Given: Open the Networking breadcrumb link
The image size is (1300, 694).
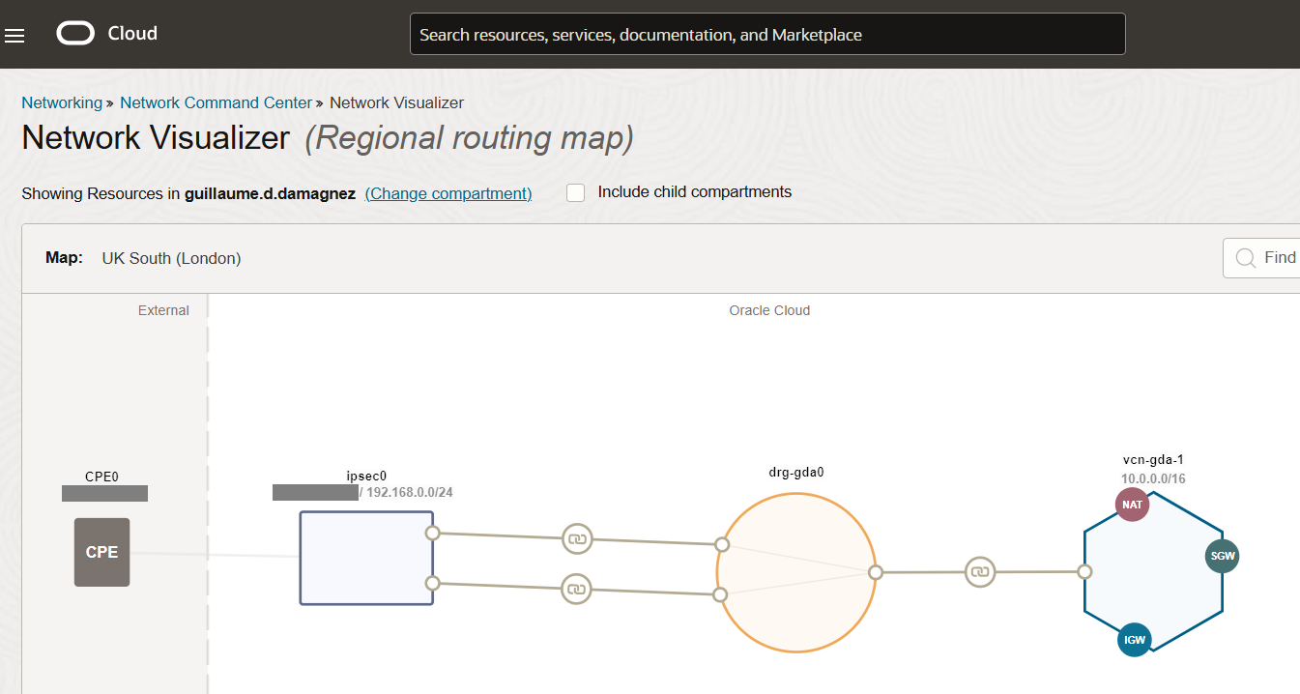Looking at the screenshot, I should tap(62, 102).
